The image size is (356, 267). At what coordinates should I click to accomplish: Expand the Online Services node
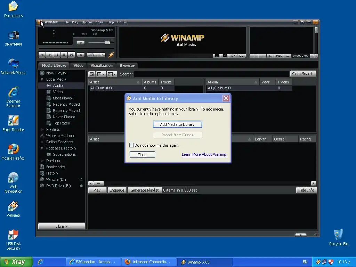pos(42,142)
